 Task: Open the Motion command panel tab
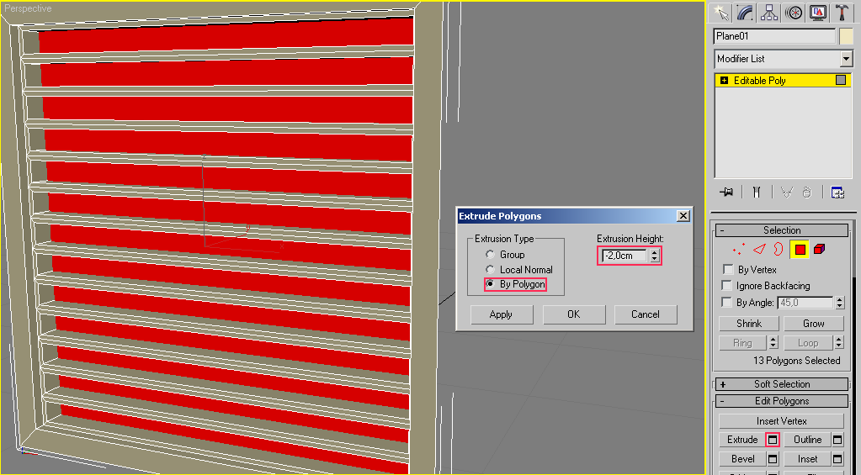tap(794, 13)
